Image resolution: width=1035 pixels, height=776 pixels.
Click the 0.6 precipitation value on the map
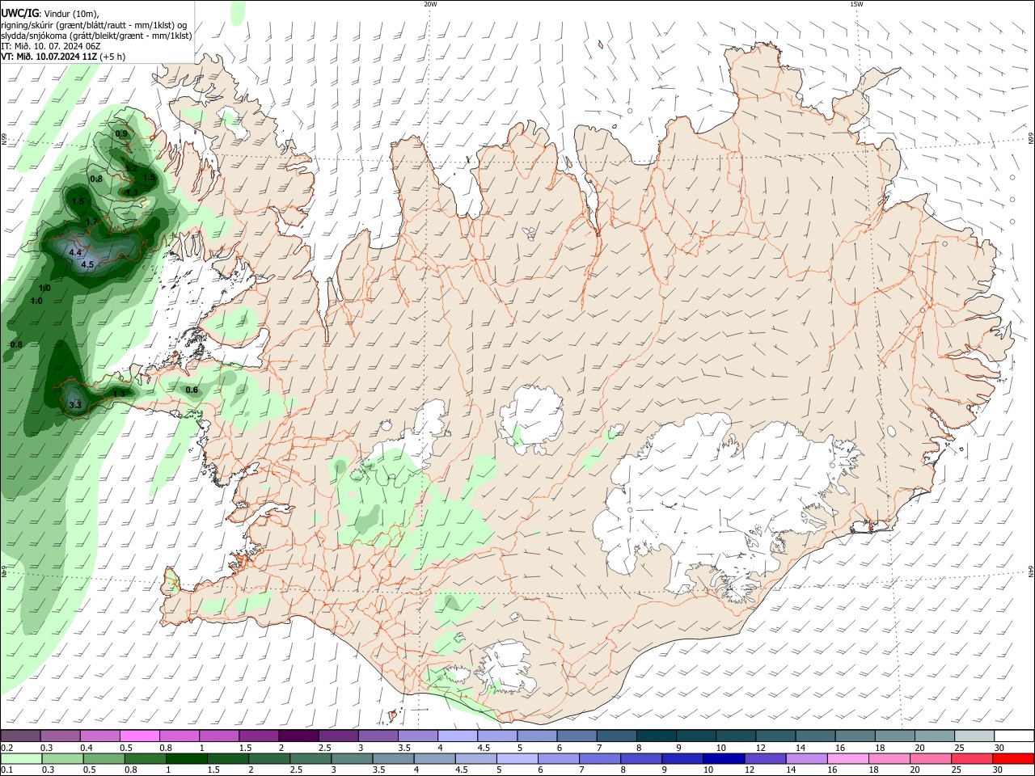(x=192, y=390)
